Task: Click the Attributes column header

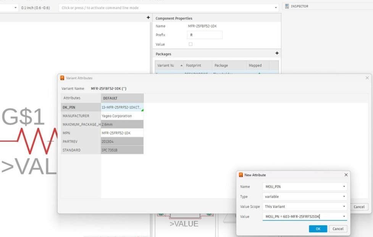Action: click(81, 98)
